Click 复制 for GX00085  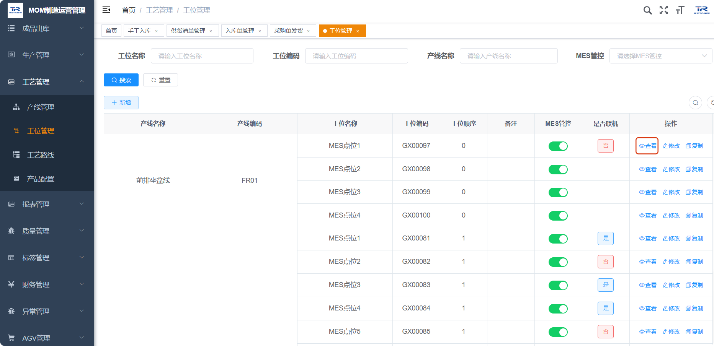pyautogui.click(x=694, y=331)
